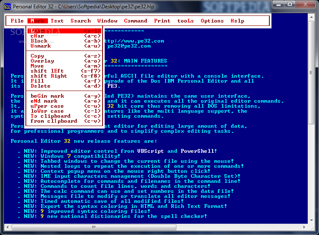The image size is (319, 235).
Task: Choose To clipboard entry
Action: [x=64, y=116]
